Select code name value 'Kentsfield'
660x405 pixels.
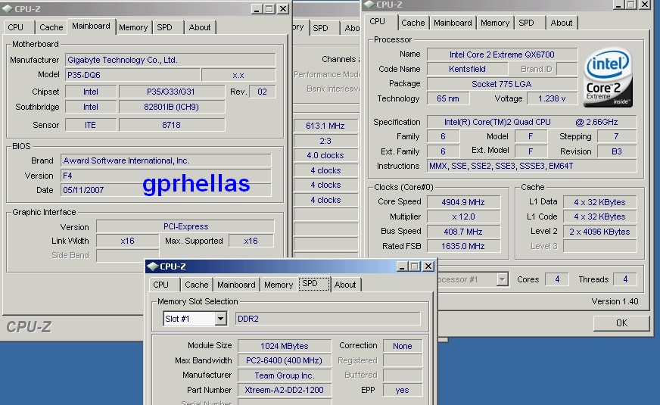pyautogui.click(x=467, y=69)
